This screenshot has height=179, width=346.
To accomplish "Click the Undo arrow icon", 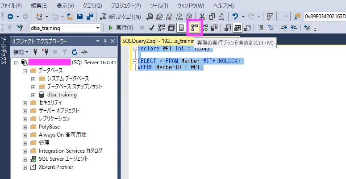I will (x=235, y=17).
